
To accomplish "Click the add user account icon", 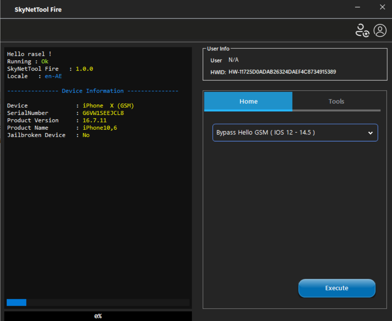I will coord(362,30).
